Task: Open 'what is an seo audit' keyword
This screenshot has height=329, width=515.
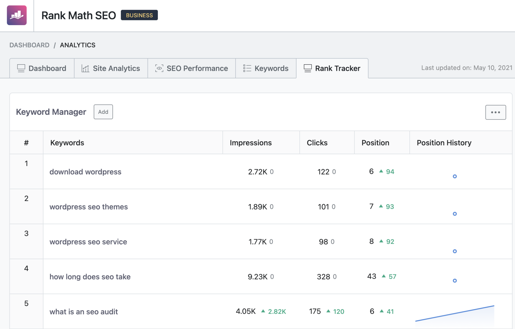Action: click(84, 312)
